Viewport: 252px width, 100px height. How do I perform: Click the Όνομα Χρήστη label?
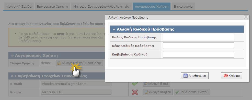pos(22,63)
